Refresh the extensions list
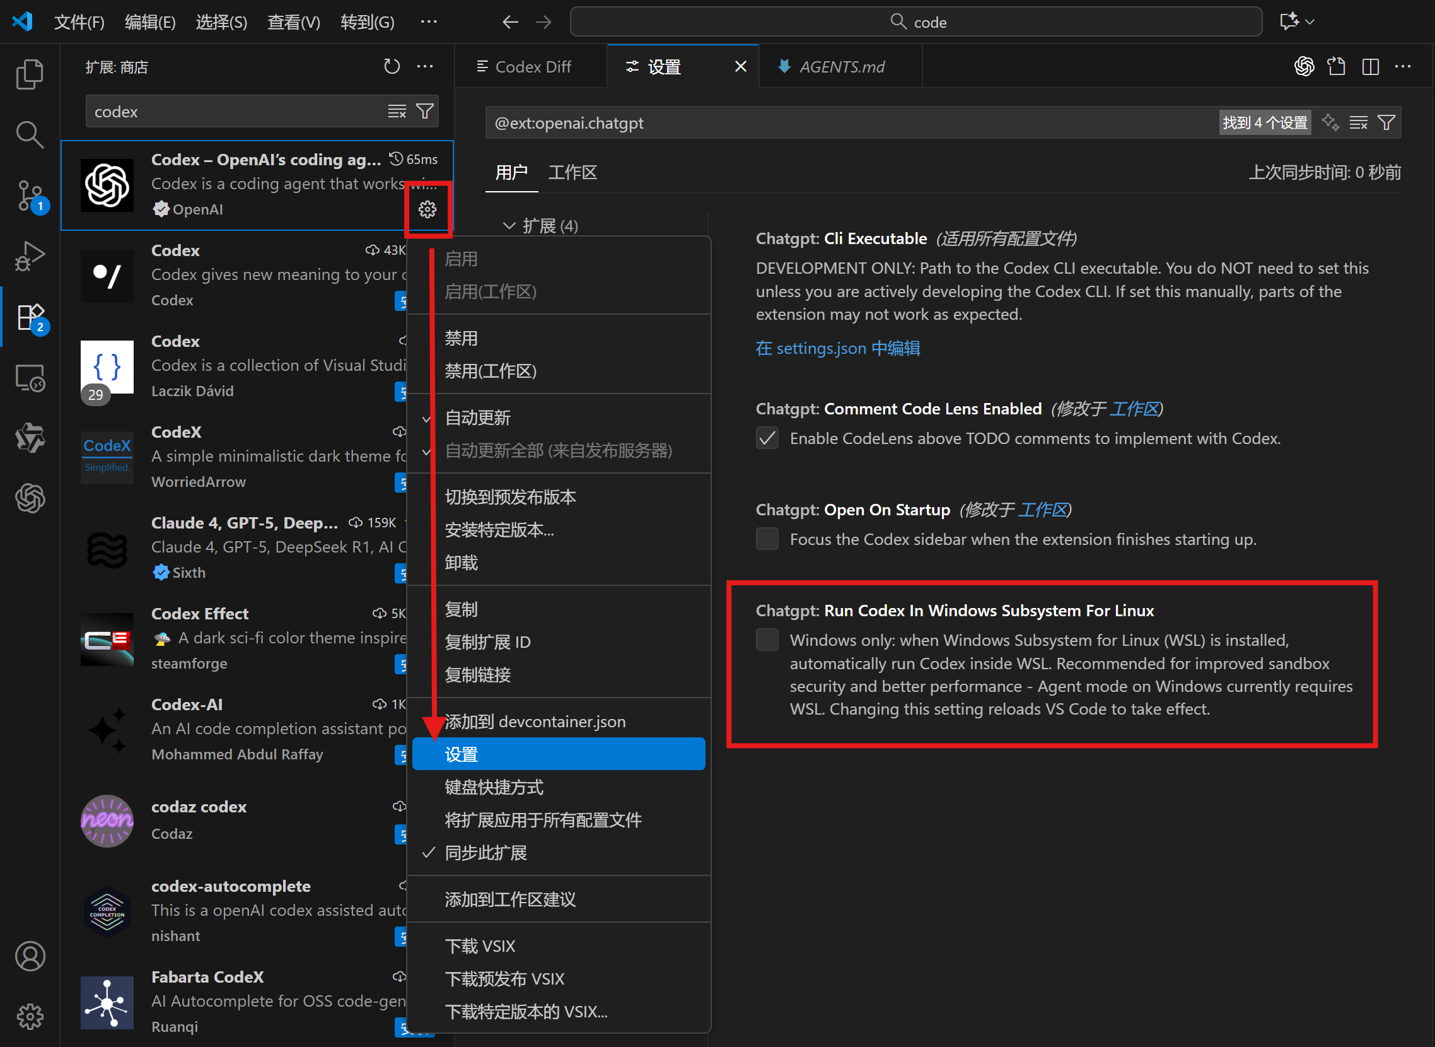This screenshot has width=1435, height=1047. point(392,66)
